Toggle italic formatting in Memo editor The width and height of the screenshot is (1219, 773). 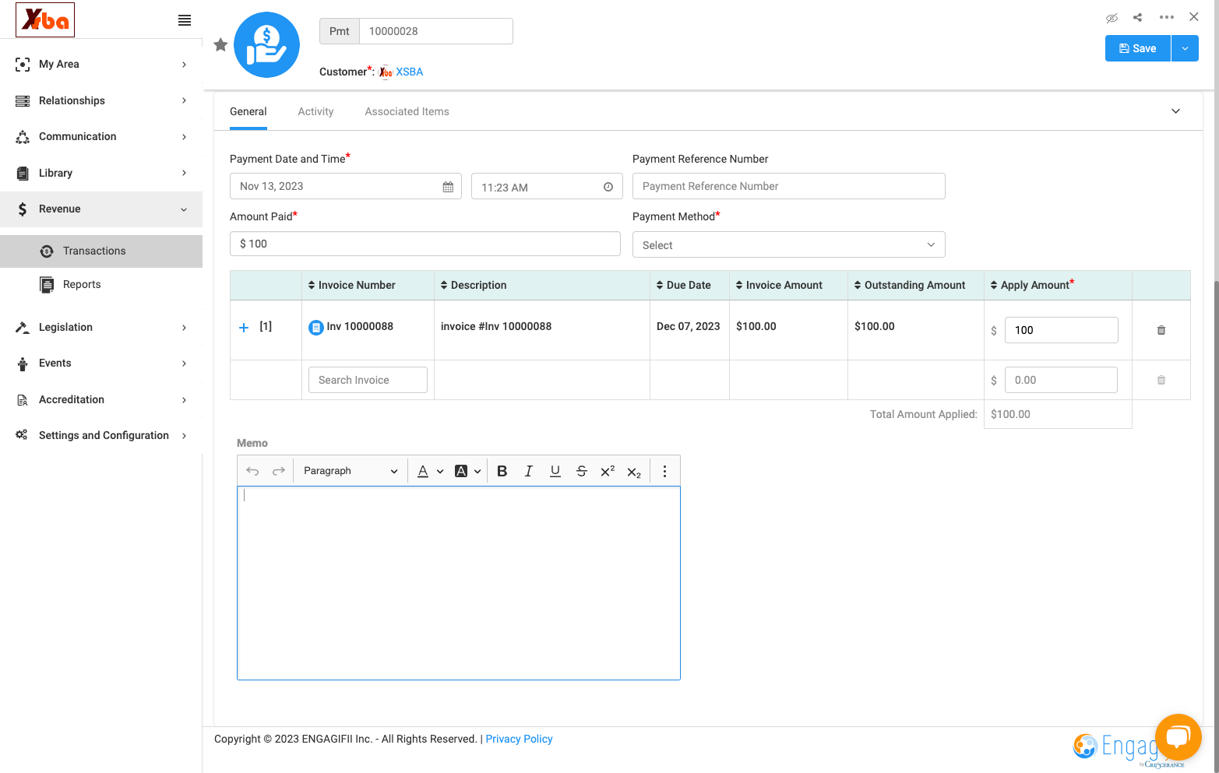(529, 471)
